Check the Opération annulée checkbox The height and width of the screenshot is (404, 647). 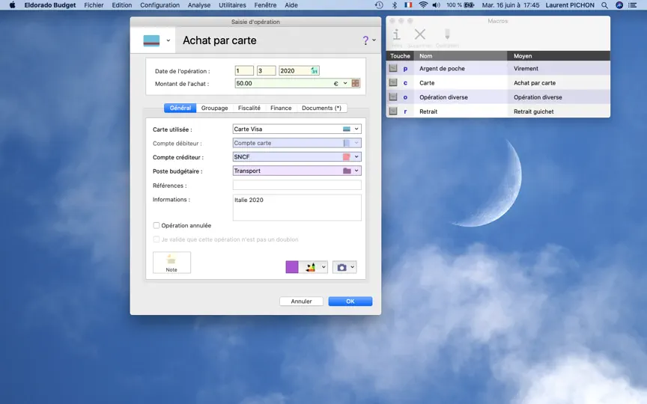[x=157, y=225]
